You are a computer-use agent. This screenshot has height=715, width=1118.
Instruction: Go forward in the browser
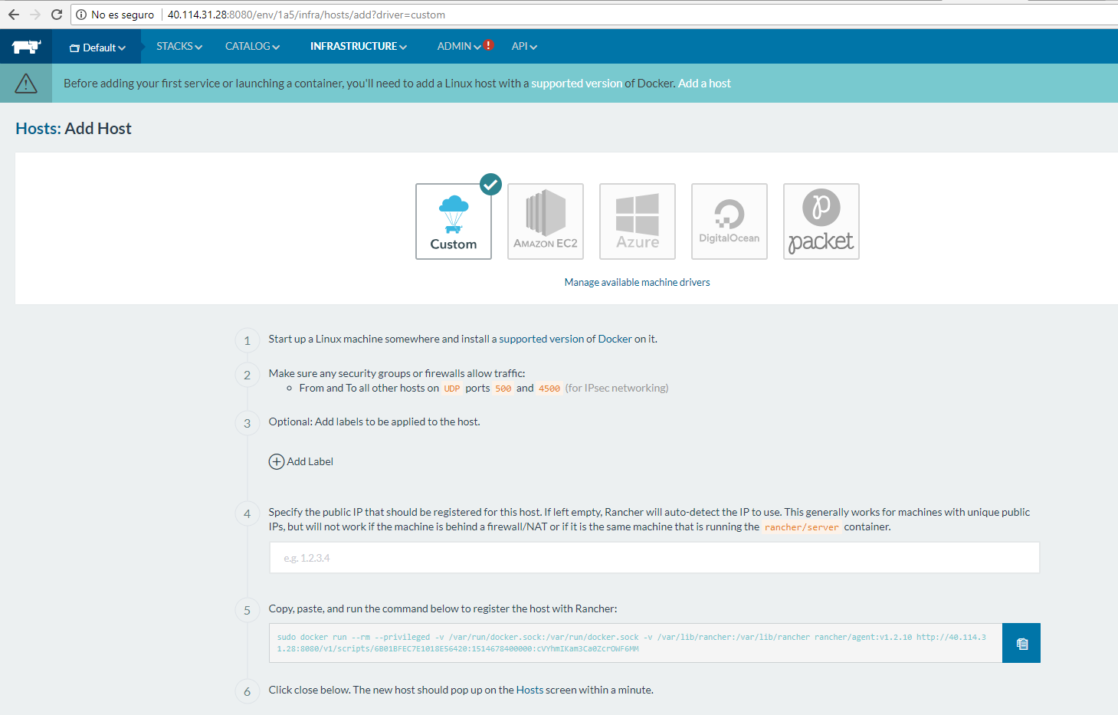click(x=35, y=15)
